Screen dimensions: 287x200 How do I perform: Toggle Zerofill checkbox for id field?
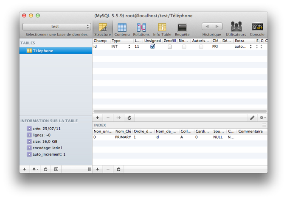[x=170, y=47]
